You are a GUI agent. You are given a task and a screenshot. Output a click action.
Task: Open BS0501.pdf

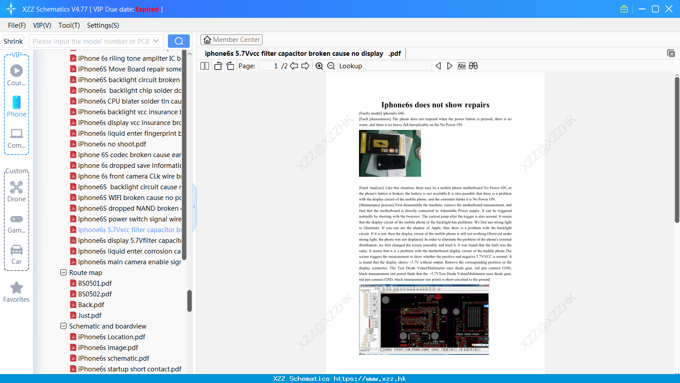click(91, 283)
